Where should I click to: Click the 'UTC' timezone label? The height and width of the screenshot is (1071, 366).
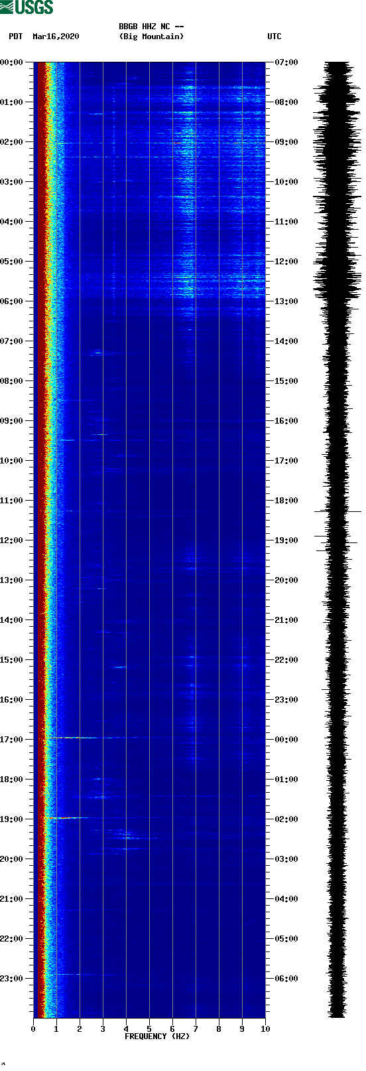click(274, 37)
